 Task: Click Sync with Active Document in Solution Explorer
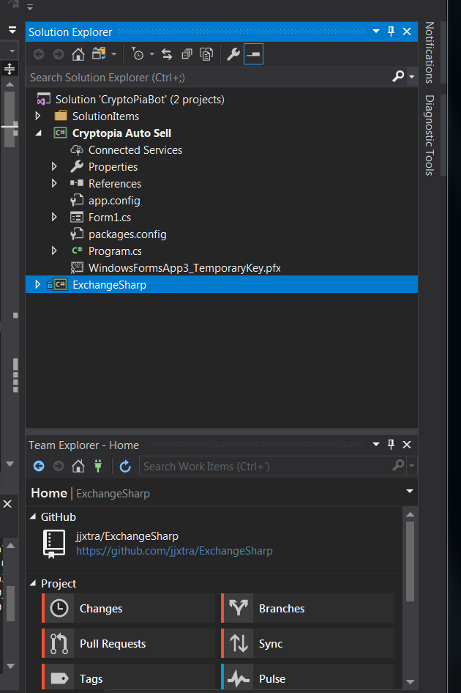(x=167, y=53)
